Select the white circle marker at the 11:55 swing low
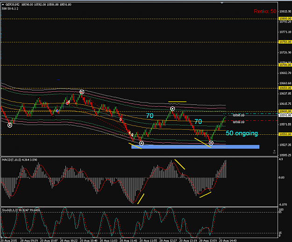Image resolution: width=292 pixels, height=242 pixels. click(x=142, y=143)
